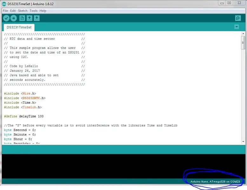Screen dimensions: 247x190
Task: Click the comment '// Java based and able to set'
Action: point(31,75)
